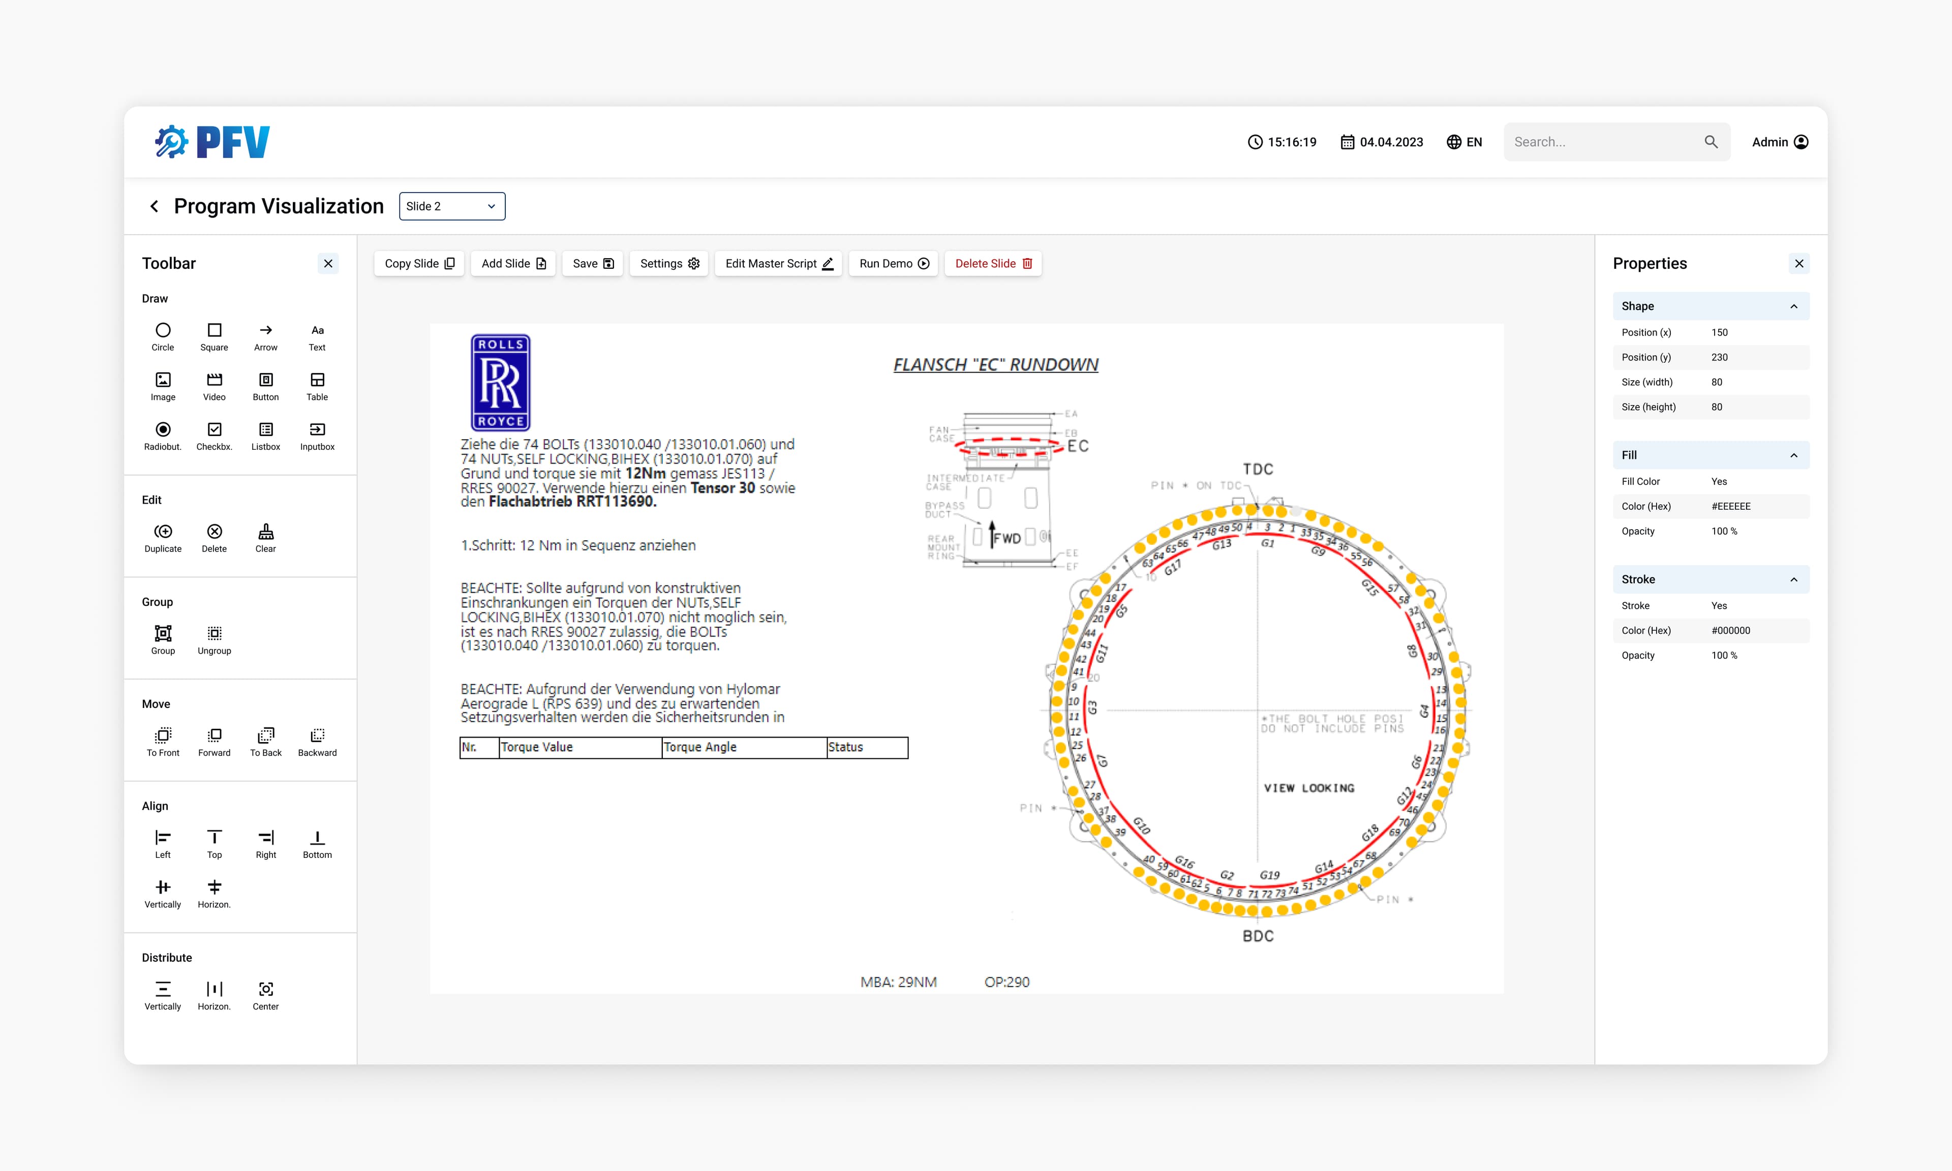Screen dimensions: 1952x1171
Task: Edit fill Color Hex #EEEEEE
Action: tap(1731, 507)
